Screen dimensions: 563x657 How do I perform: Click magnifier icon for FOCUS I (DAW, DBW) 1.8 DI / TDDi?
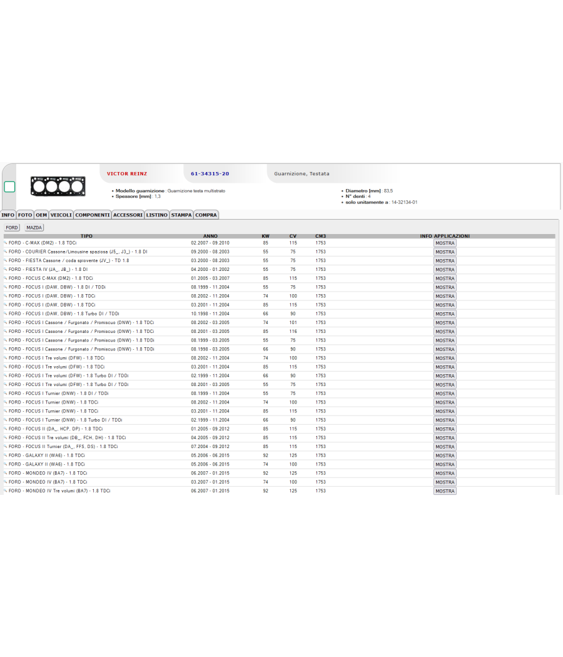tap(6, 287)
